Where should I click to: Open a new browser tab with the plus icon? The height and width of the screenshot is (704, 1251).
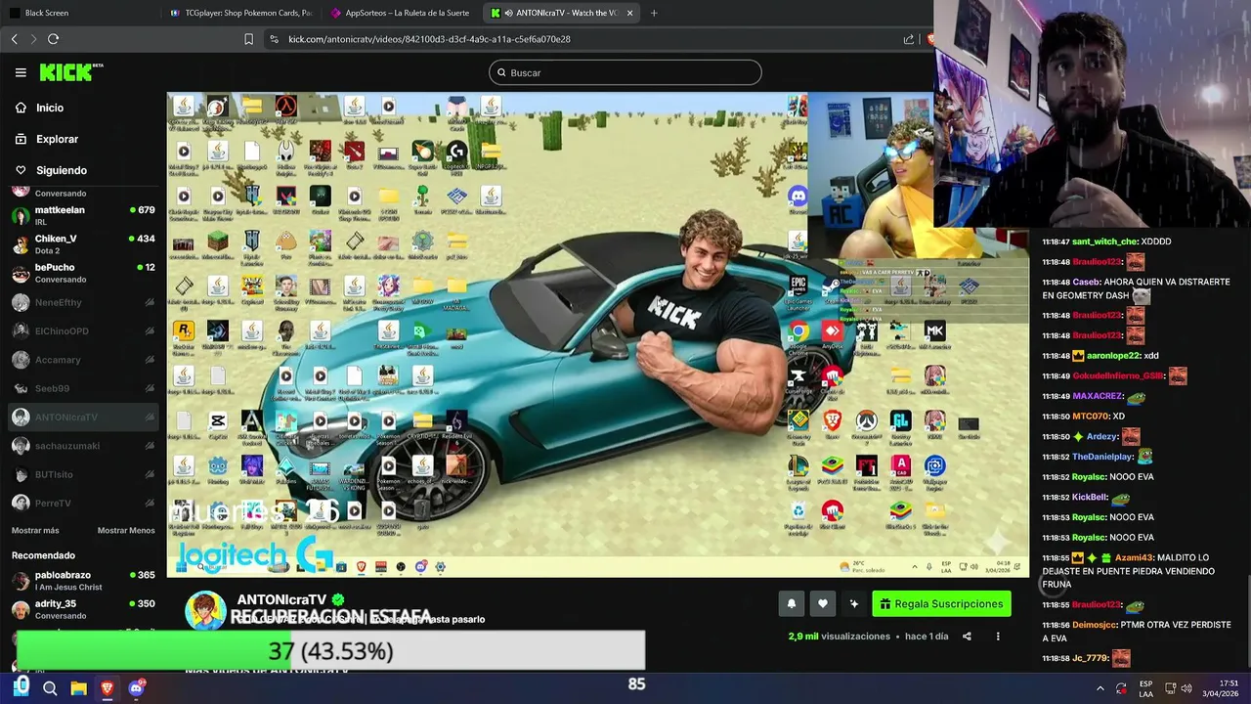[x=654, y=13]
